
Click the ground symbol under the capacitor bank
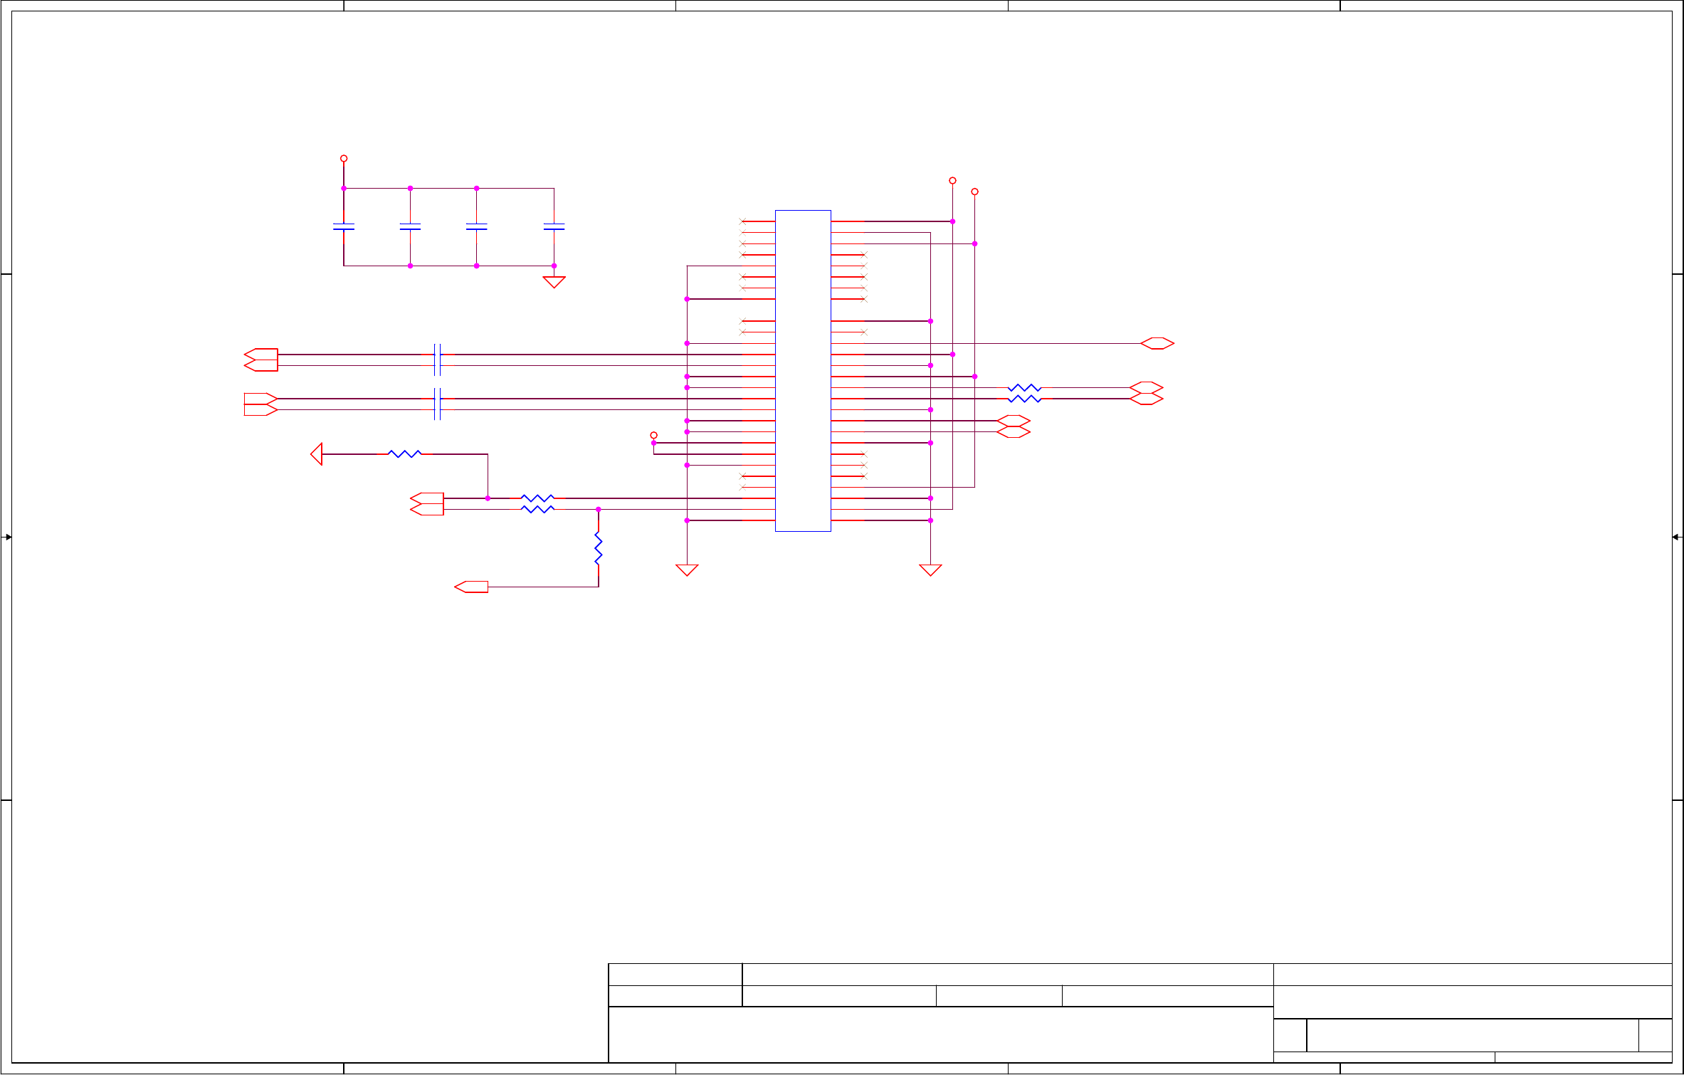point(554,282)
